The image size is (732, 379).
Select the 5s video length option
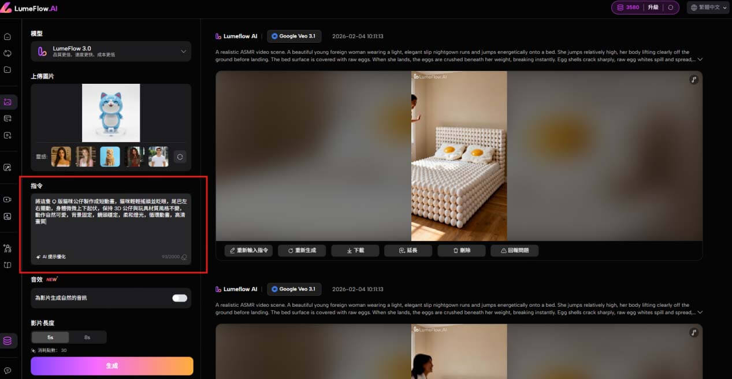[x=50, y=337]
